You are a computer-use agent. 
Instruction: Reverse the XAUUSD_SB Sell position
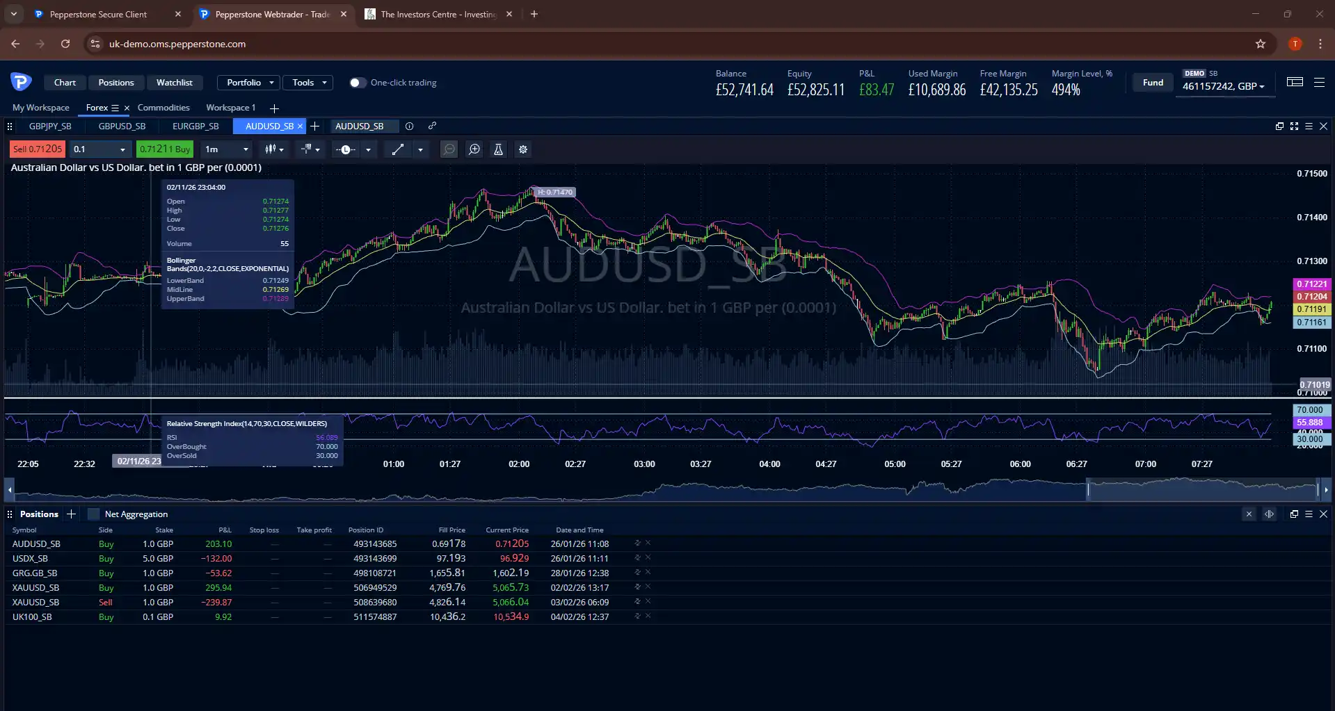tap(637, 601)
